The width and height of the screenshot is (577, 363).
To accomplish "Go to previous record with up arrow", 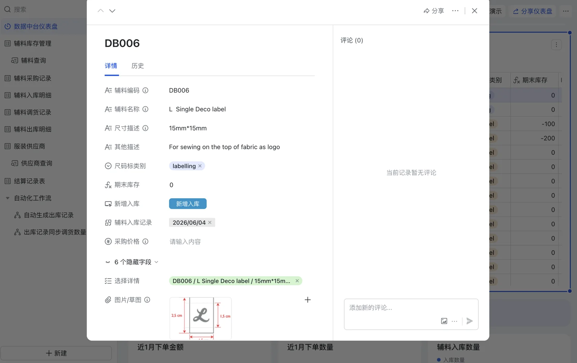I will 101,11.
